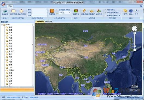
Task: Select 江苏 in the navigation tree
Action: (x=10, y=59)
